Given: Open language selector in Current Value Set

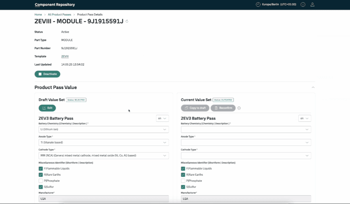Looking at the screenshot, I should (304, 118).
